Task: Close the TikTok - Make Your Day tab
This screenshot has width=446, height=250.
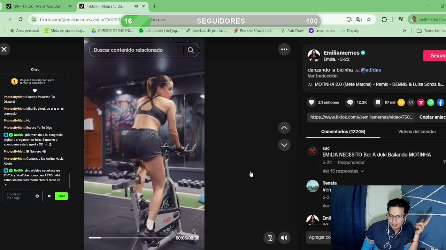Action: click(x=70, y=6)
